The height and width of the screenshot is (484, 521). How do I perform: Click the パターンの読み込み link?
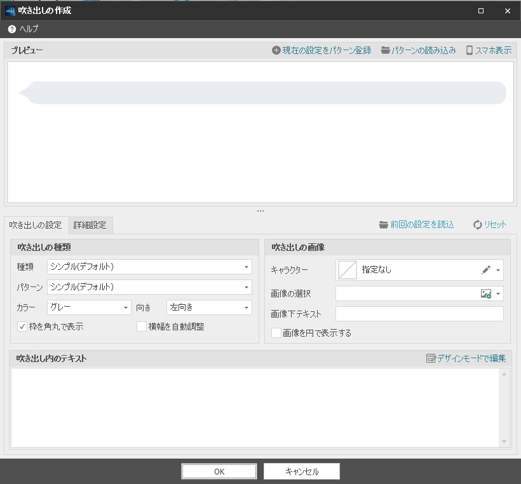pos(424,50)
